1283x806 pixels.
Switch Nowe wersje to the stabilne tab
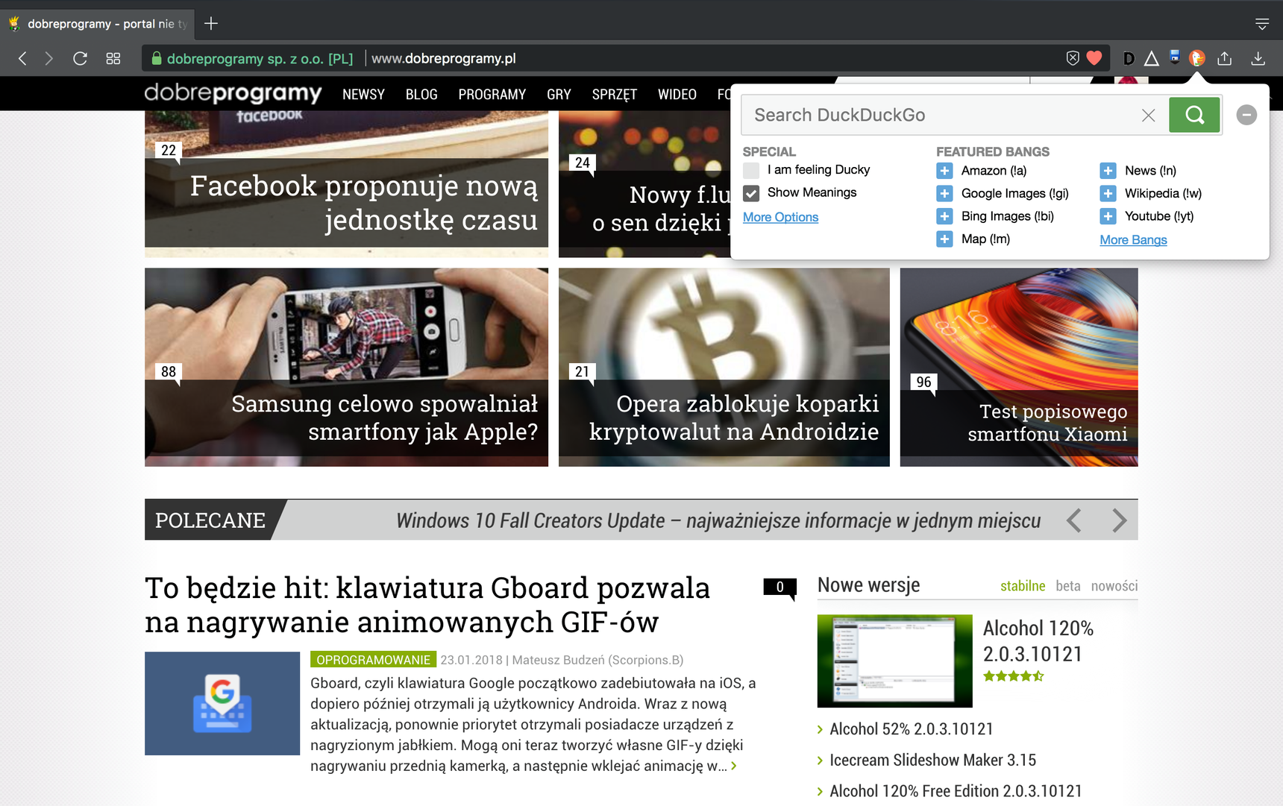pyautogui.click(x=1023, y=586)
